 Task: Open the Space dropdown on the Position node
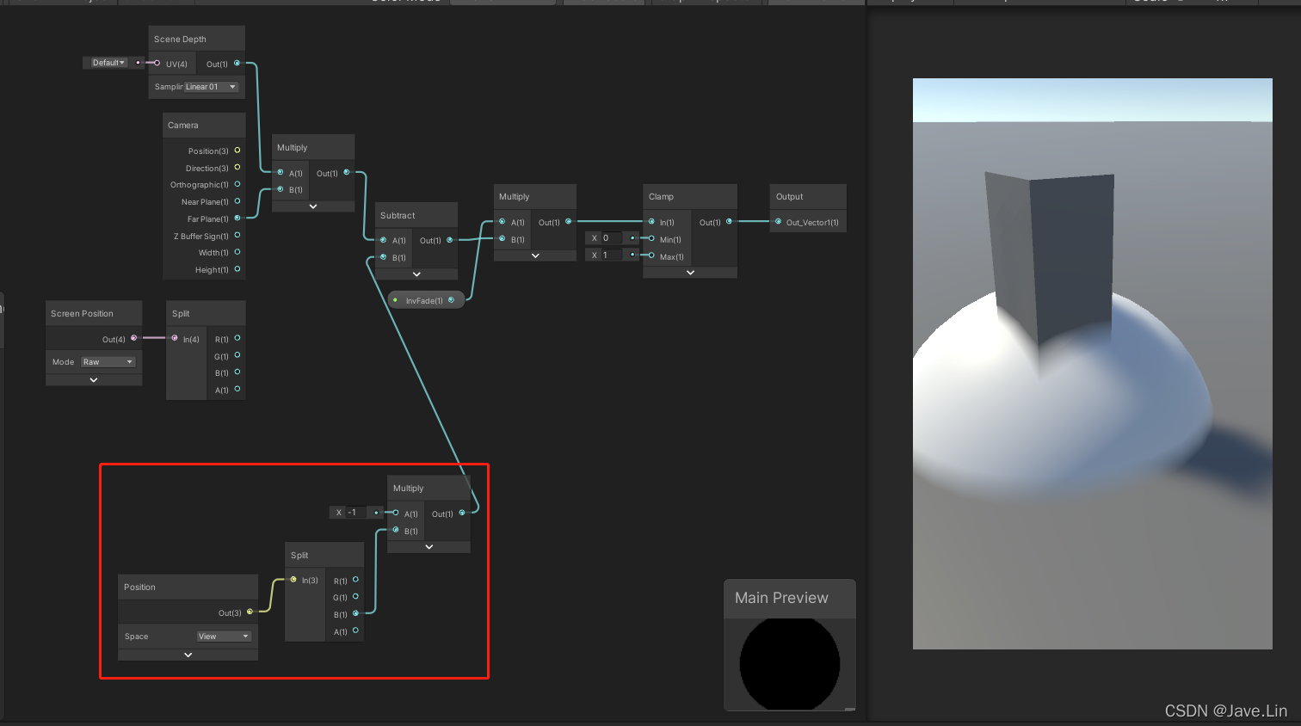tap(224, 636)
